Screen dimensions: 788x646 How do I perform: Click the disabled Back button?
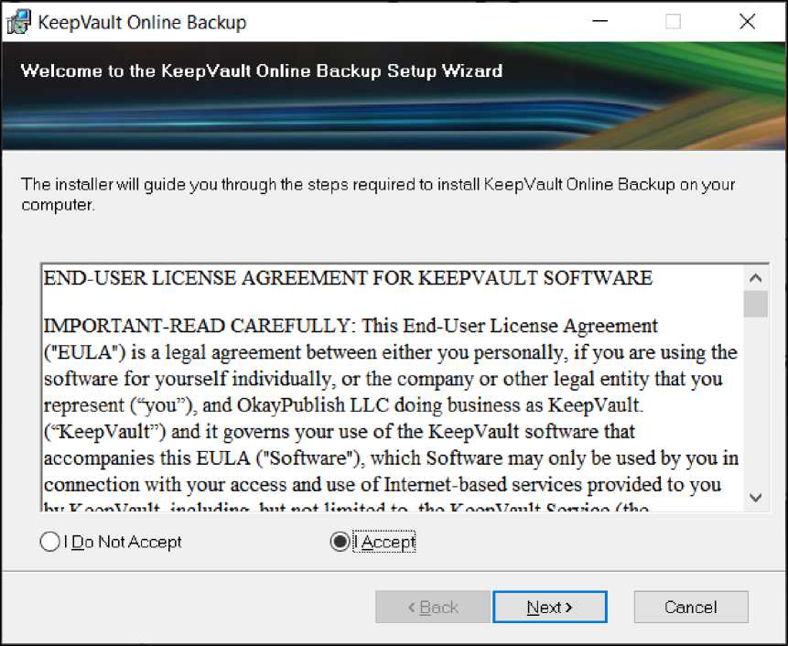point(433,608)
